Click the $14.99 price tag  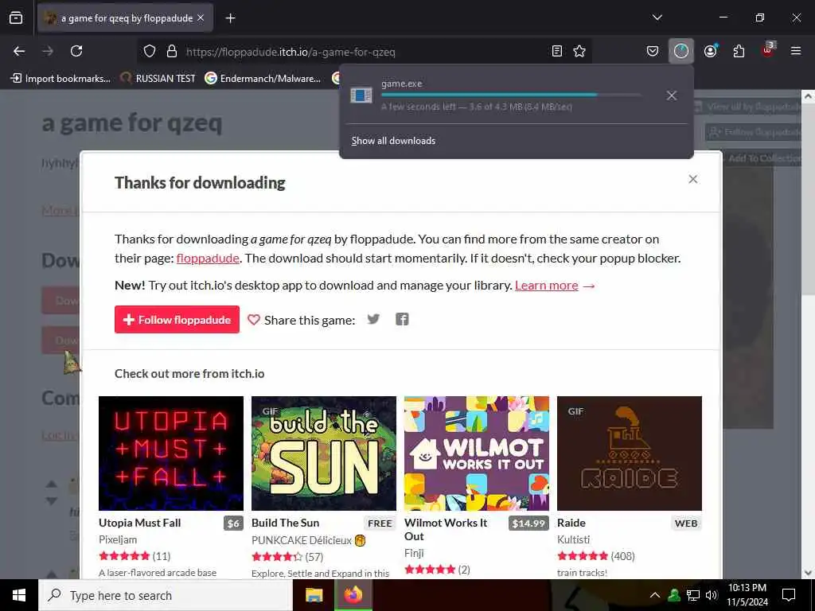528,523
